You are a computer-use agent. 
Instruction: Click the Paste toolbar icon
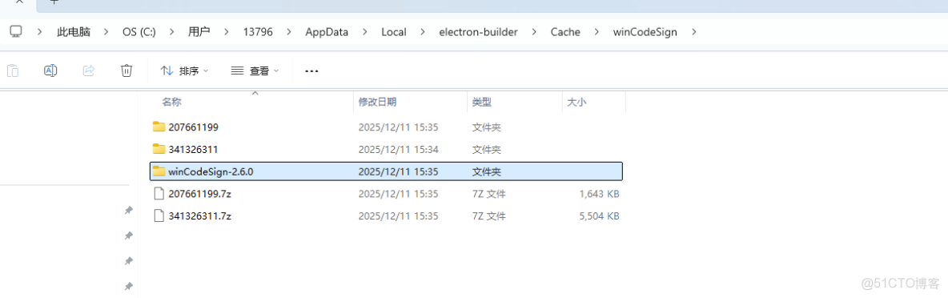(13, 70)
